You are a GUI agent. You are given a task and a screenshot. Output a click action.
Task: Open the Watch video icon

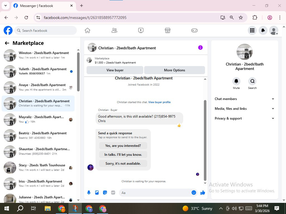pos(141,30)
